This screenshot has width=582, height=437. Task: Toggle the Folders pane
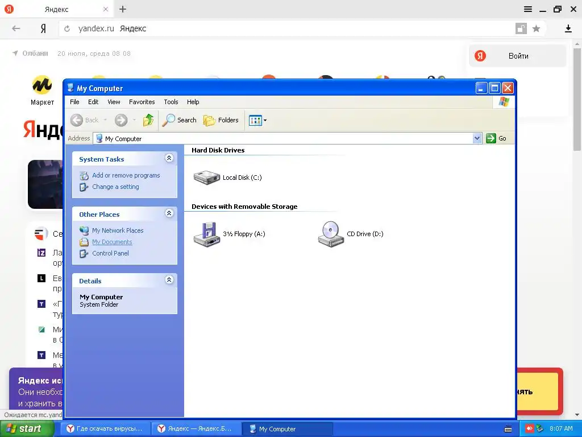tap(221, 120)
